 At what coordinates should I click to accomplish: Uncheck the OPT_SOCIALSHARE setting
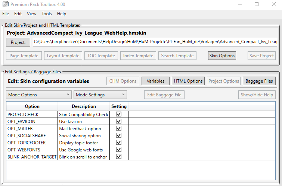coord(119,136)
